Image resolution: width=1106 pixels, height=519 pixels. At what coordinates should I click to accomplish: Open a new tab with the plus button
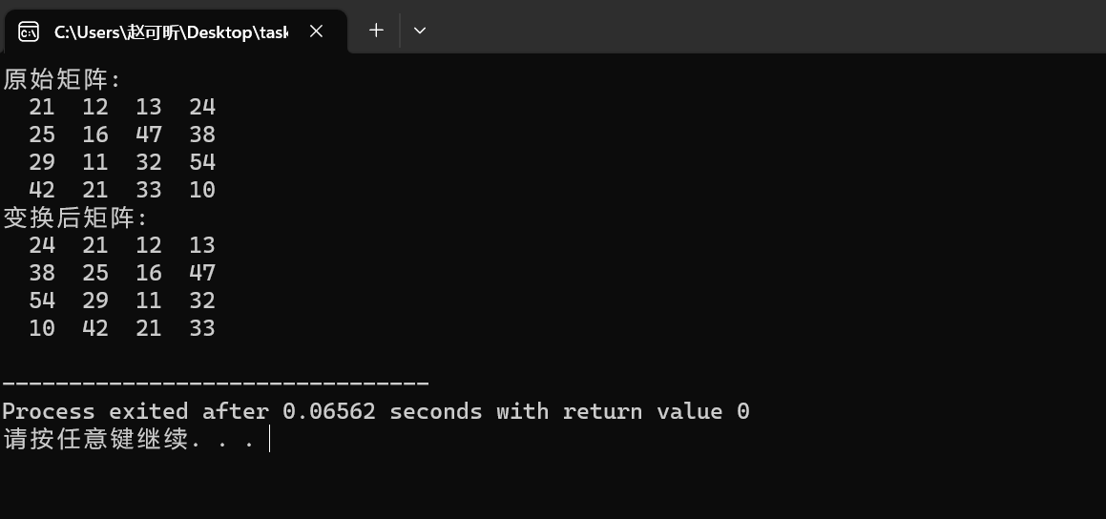[x=376, y=31]
